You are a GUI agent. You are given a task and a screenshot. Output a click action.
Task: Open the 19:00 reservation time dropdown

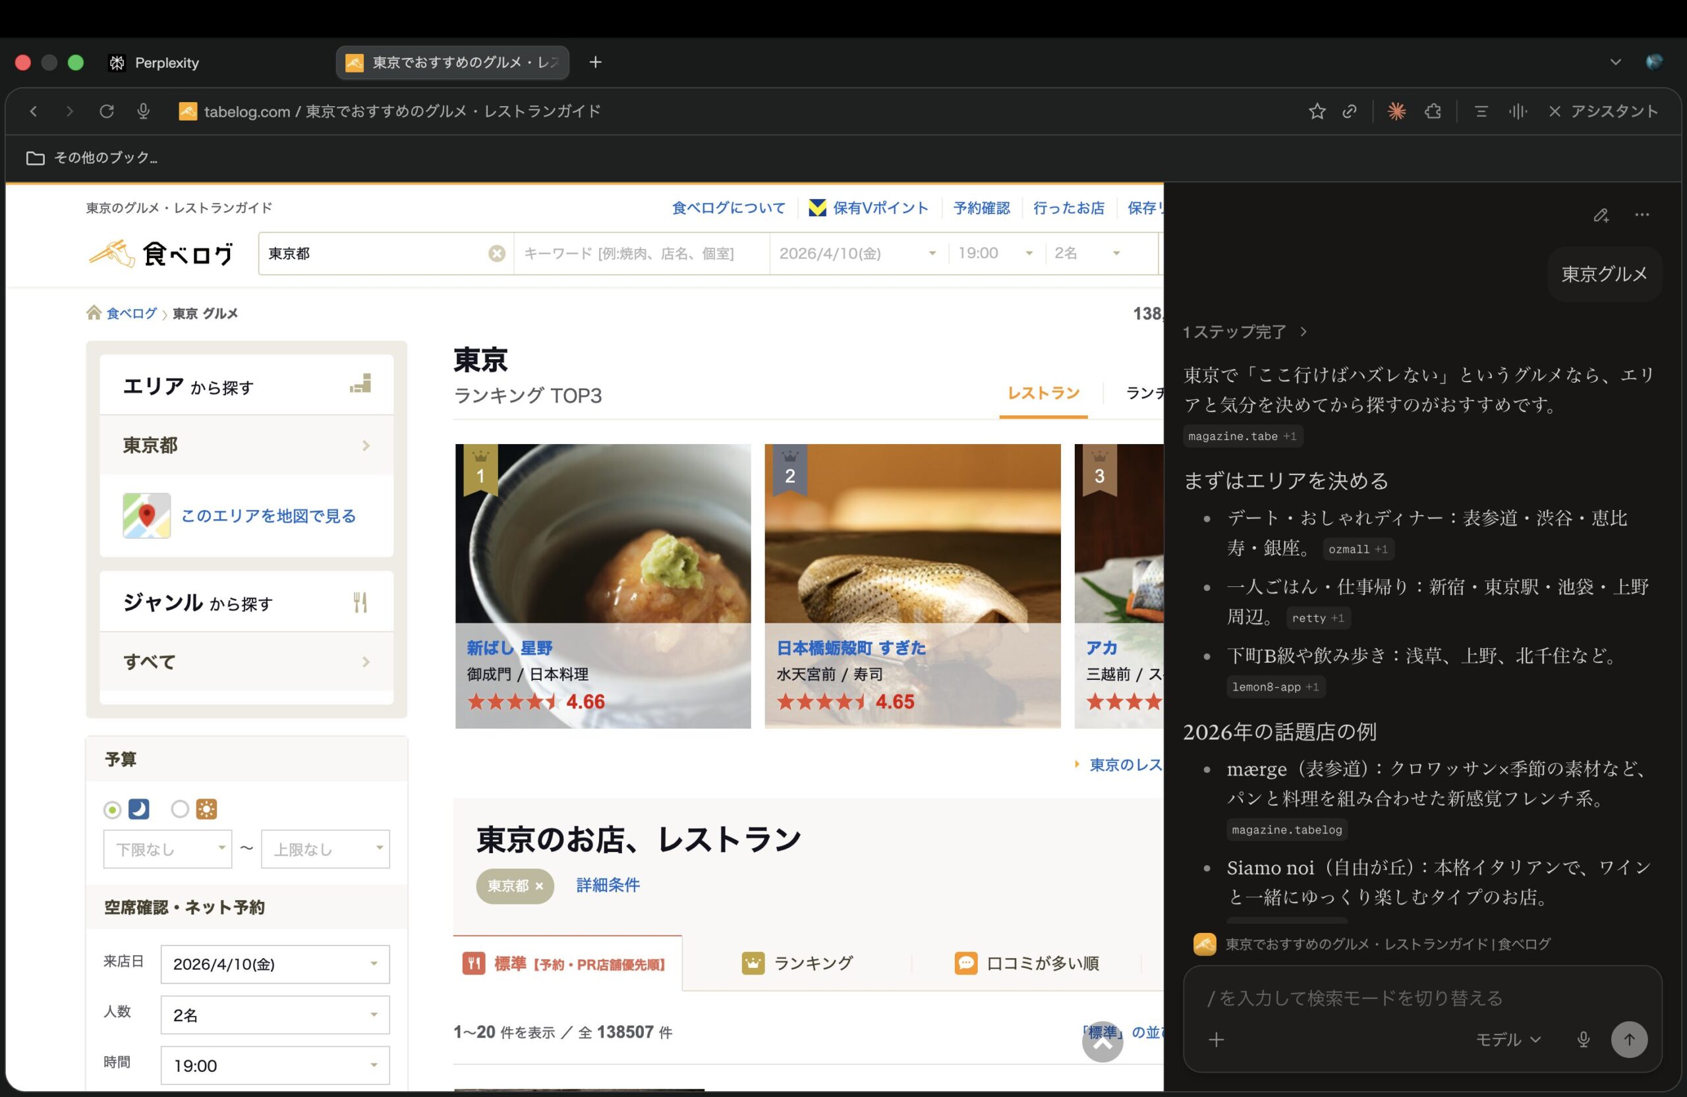click(995, 253)
